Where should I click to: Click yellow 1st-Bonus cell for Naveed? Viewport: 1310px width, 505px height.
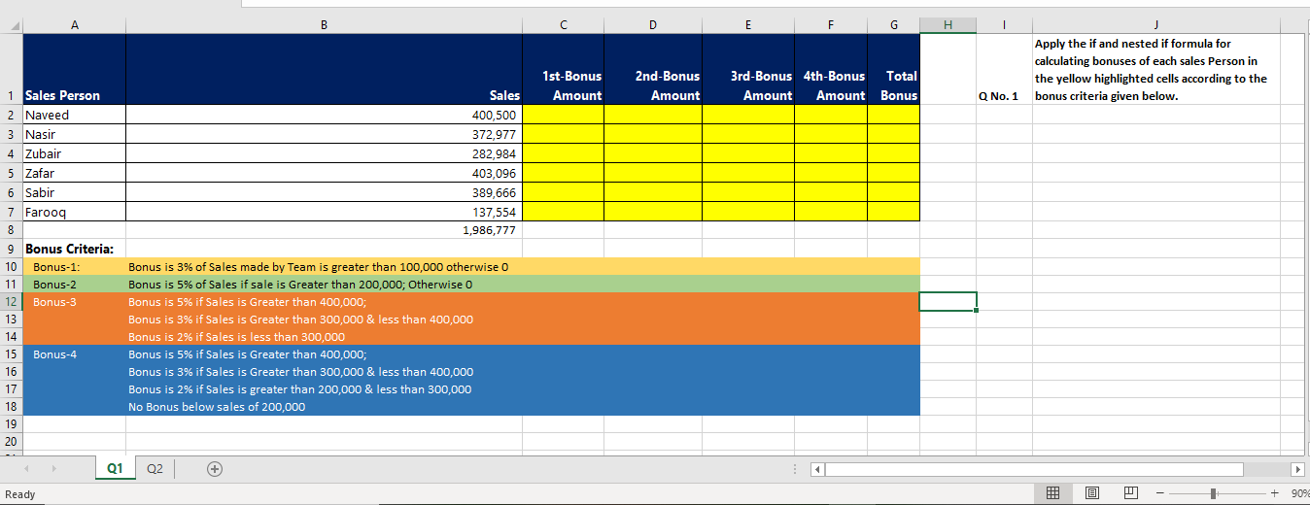563,115
